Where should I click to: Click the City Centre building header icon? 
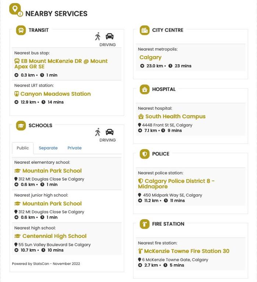coord(144,30)
